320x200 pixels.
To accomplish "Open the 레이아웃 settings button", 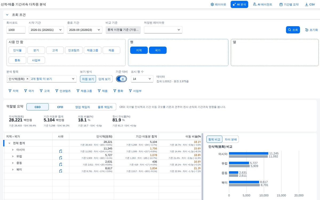I will point(218,5).
